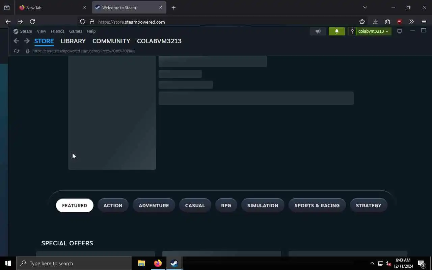The height and width of the screenshot is (270, 432).
Task: Open Firefox downloads panel
Action: [375, 22]
